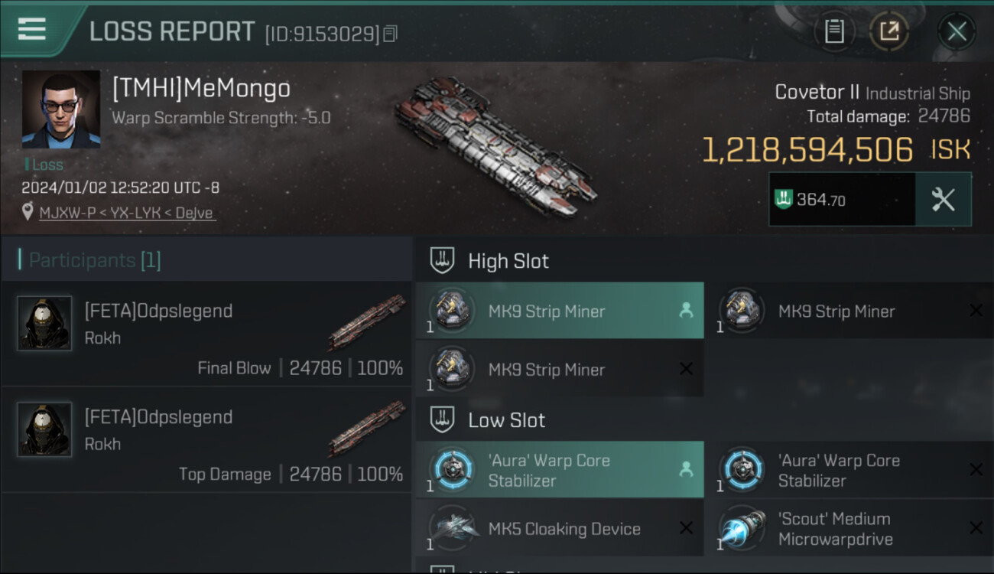Click the Low Slot section icon
The width and height of the screenshot is (994, 574).
click(x=442, y=419)
